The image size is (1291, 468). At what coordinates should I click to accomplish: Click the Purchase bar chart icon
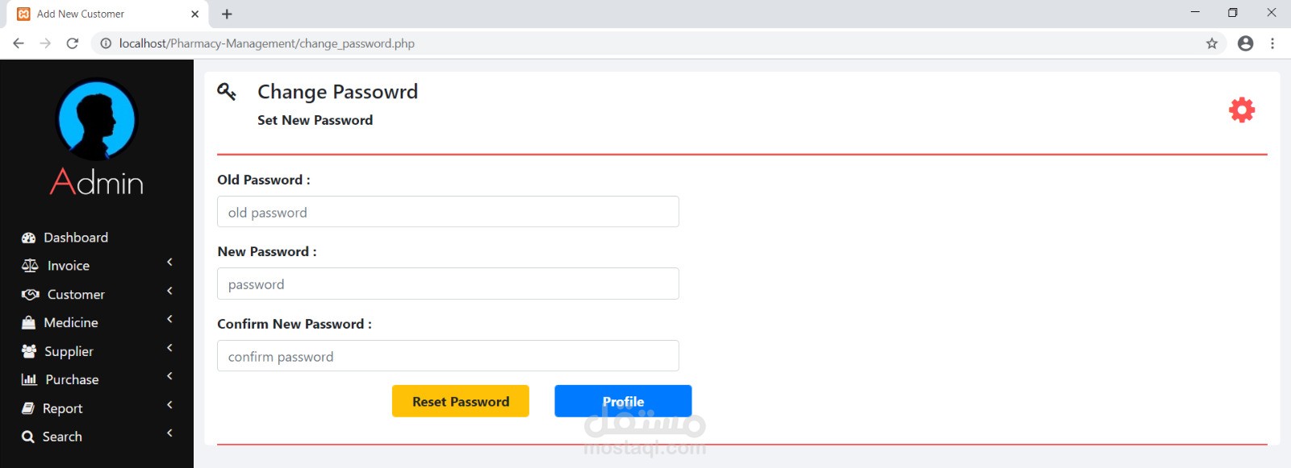(29, 379)
